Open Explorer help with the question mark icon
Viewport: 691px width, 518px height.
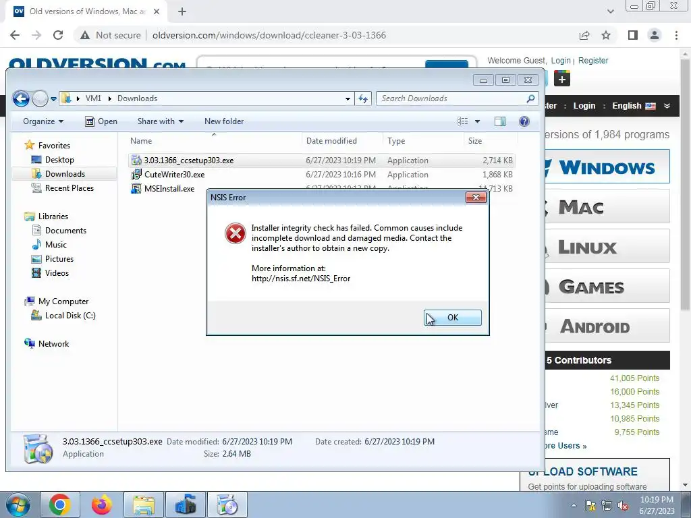coord(524,121)
